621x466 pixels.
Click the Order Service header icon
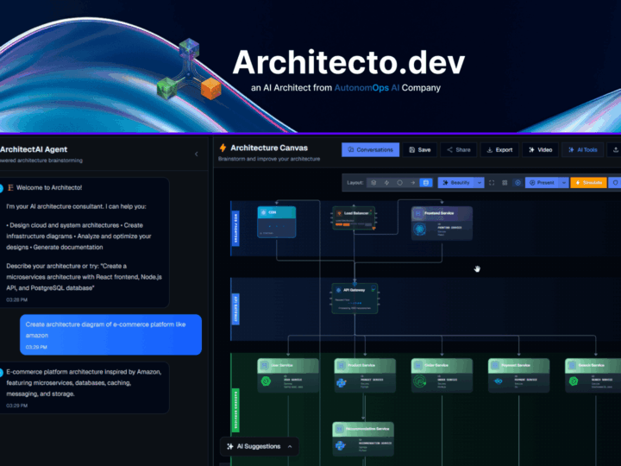pos(417,365)
